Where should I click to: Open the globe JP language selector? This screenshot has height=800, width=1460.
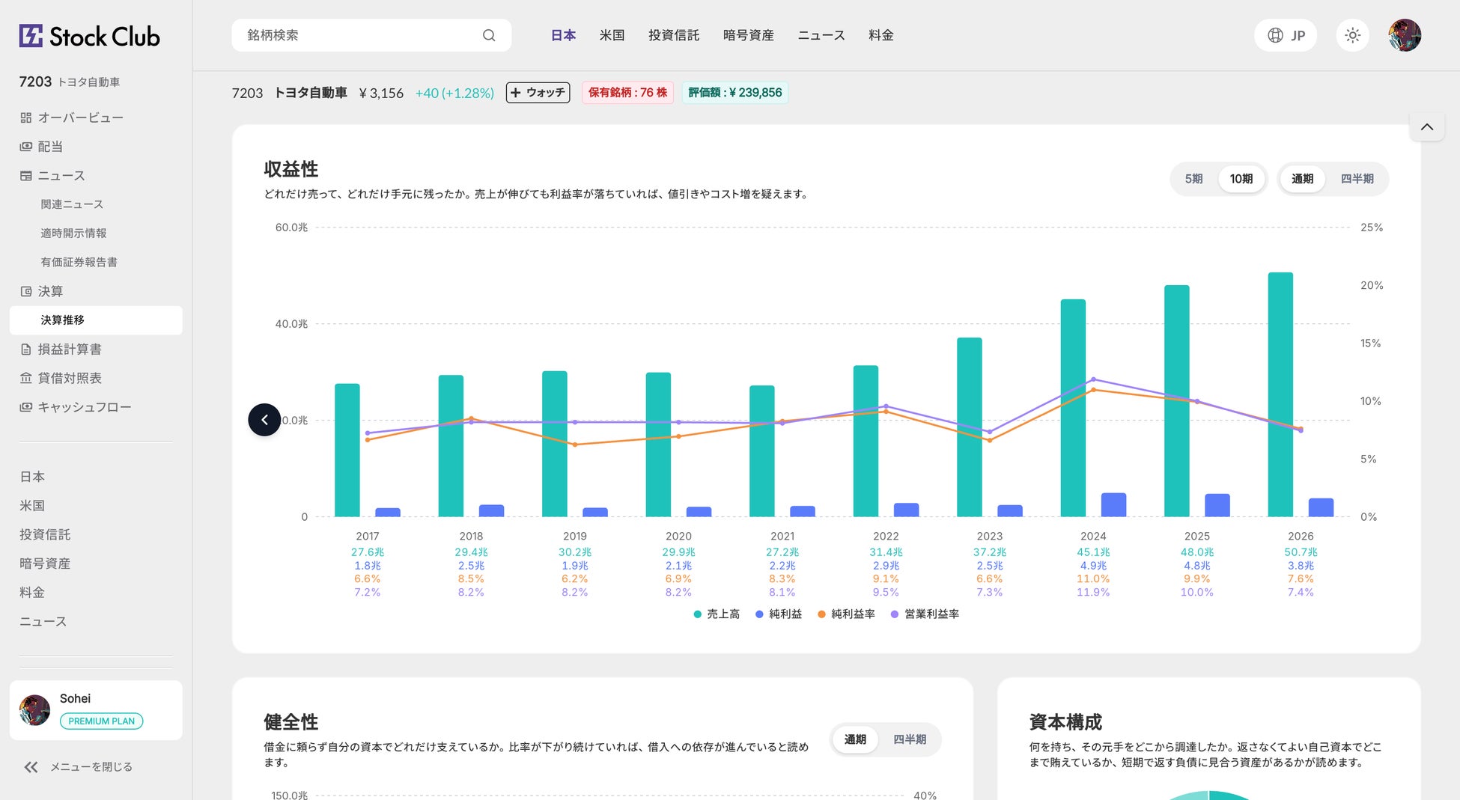(1286, 35)
